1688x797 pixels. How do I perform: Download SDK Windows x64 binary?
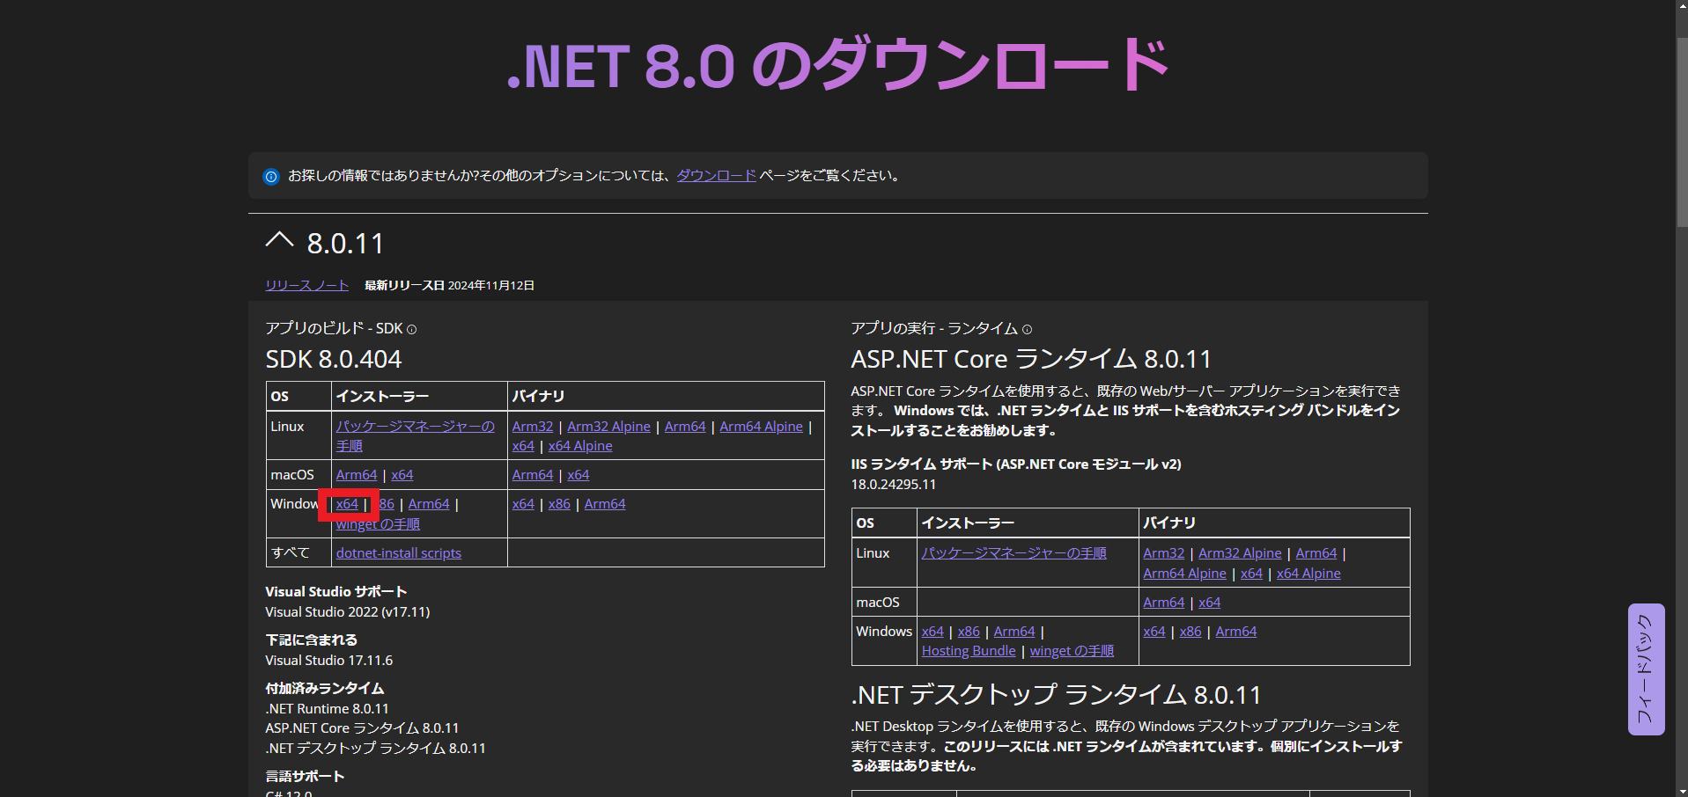[x=523, y=503]
